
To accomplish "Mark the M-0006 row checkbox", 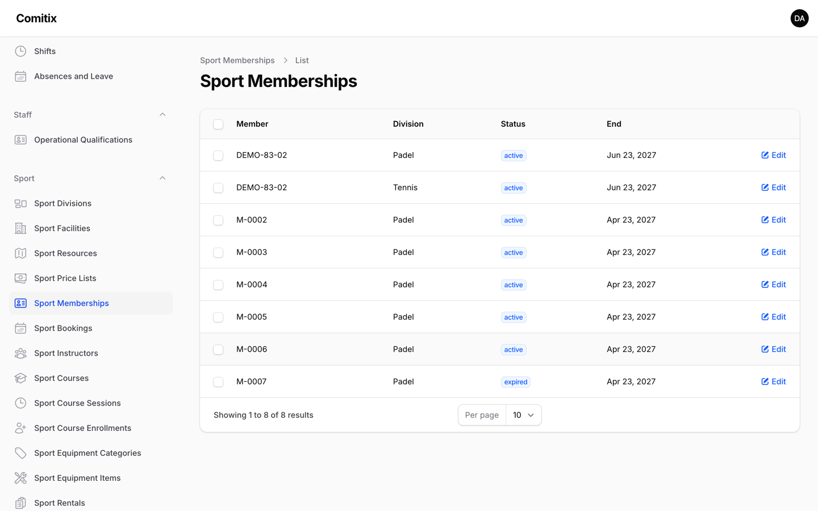I will (218, 350).
